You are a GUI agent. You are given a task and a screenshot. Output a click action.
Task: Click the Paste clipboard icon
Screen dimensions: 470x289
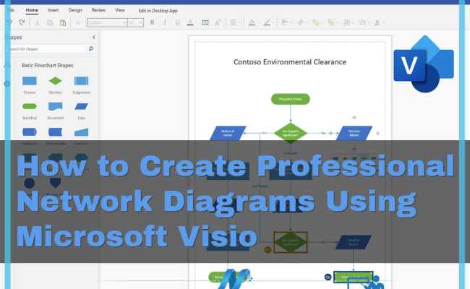[63, 23]
